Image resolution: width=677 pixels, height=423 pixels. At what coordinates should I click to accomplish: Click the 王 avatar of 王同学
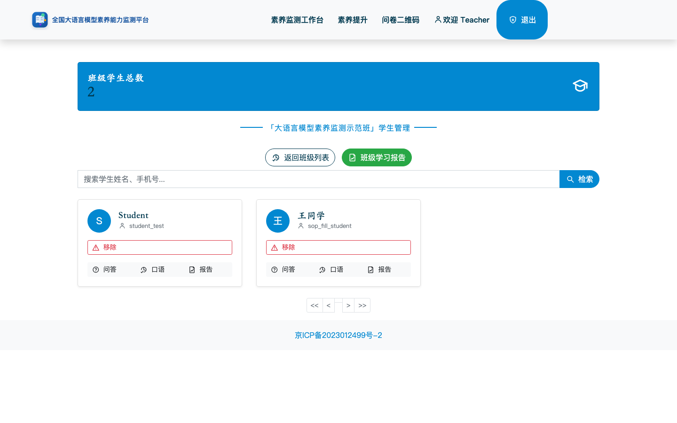[278, 221]
